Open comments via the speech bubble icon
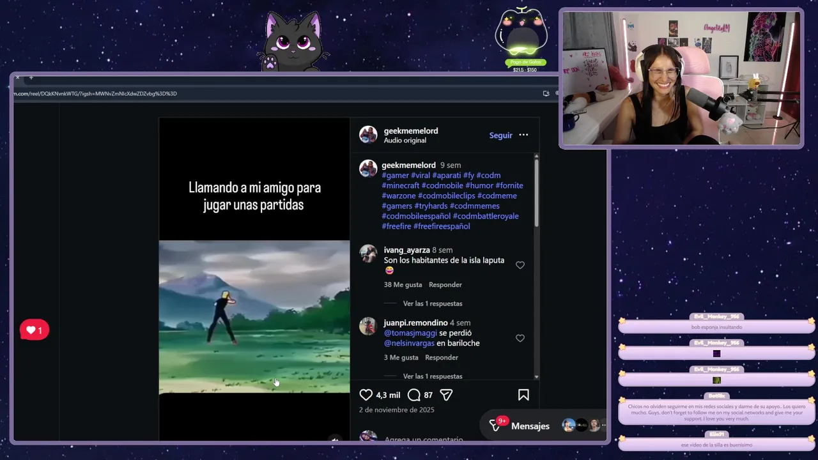Screen dimensions: 818x460 point(413,395)
